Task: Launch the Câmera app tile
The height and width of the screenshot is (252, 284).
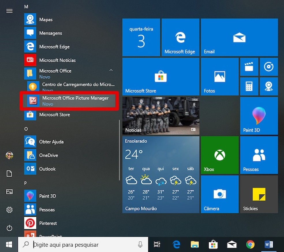Action: 219,194
